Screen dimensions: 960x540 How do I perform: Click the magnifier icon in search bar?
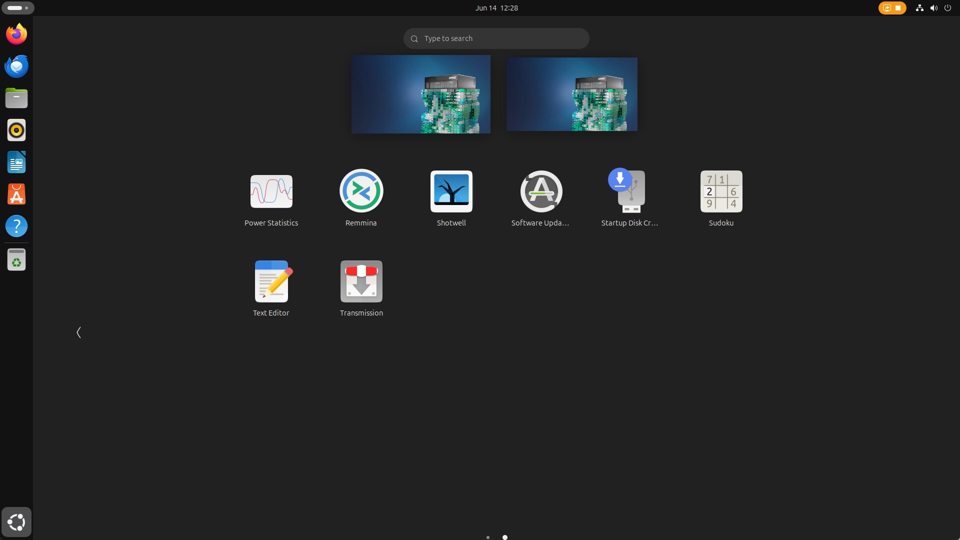tap(414, 38)
